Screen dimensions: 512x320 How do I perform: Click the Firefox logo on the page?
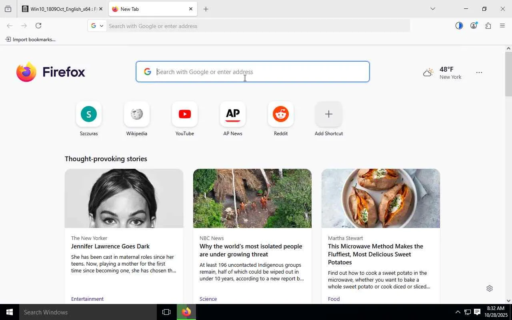(x=51, y=72)
